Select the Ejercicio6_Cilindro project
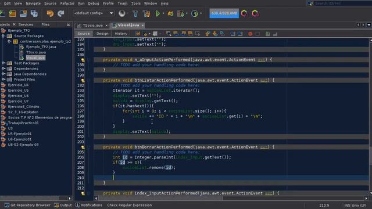This screenshot has width=372, height=209. (x=23, y=107)
